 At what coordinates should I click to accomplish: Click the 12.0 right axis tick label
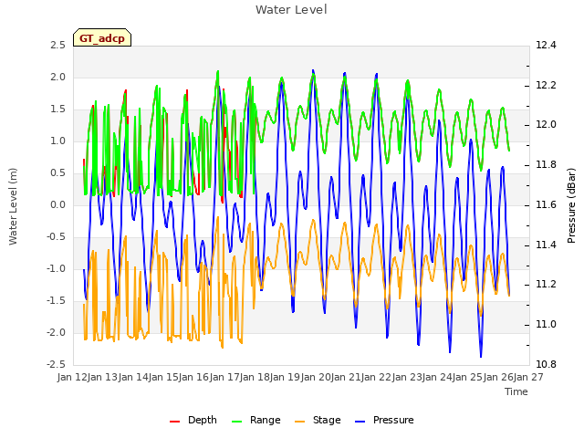click(546, 125)
